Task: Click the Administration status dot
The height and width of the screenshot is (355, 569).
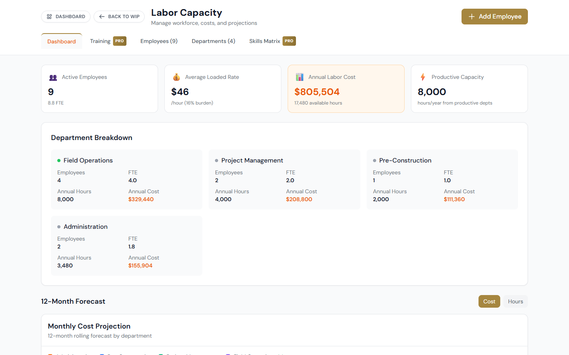Action: pos(59,227)
